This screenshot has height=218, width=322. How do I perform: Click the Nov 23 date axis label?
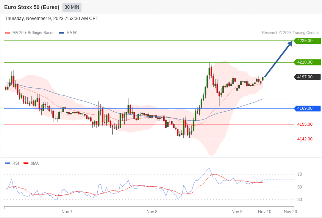[291, 212]
